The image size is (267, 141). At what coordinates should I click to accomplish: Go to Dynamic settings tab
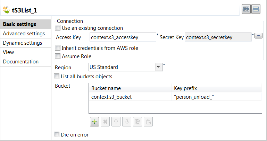[23, 43]
